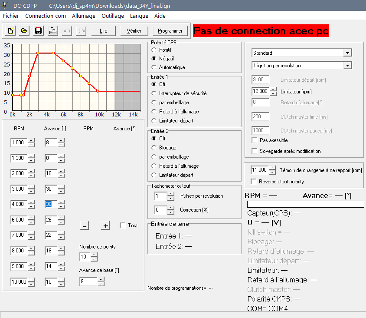The height and width of the screenshot is (318, 366).
Task: Click the 1 000 RPM row spinner
Action: tap(31, 142)
